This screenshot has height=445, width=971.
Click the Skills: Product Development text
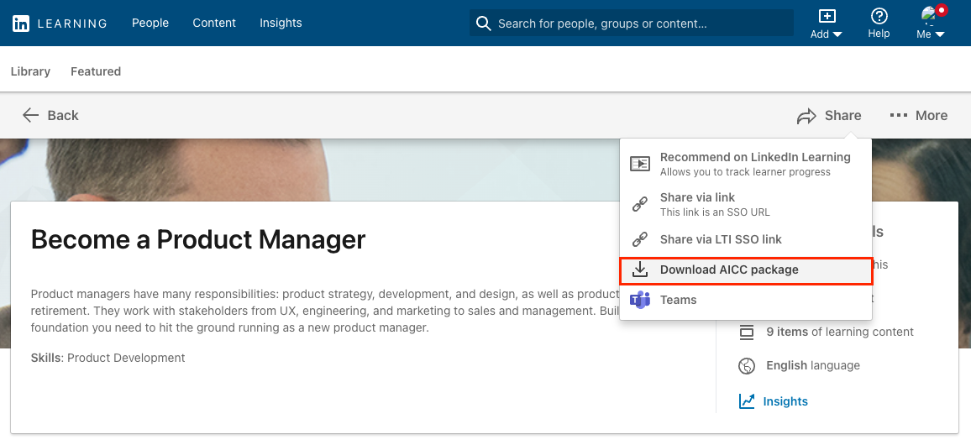108,358
